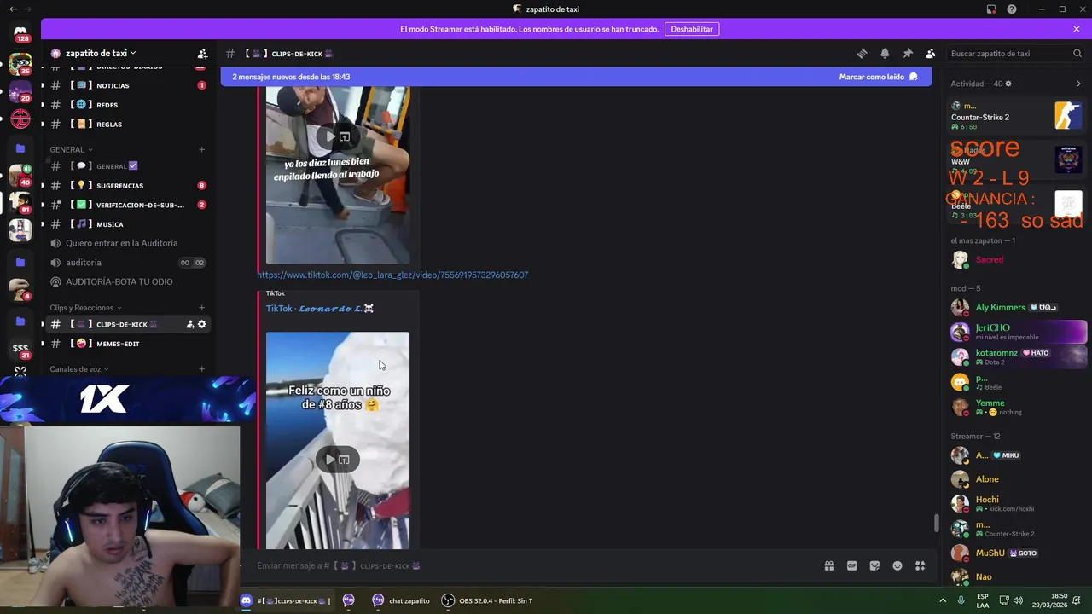Open server icon with 81 badge
1092x614 pixels.
point(20,204)
